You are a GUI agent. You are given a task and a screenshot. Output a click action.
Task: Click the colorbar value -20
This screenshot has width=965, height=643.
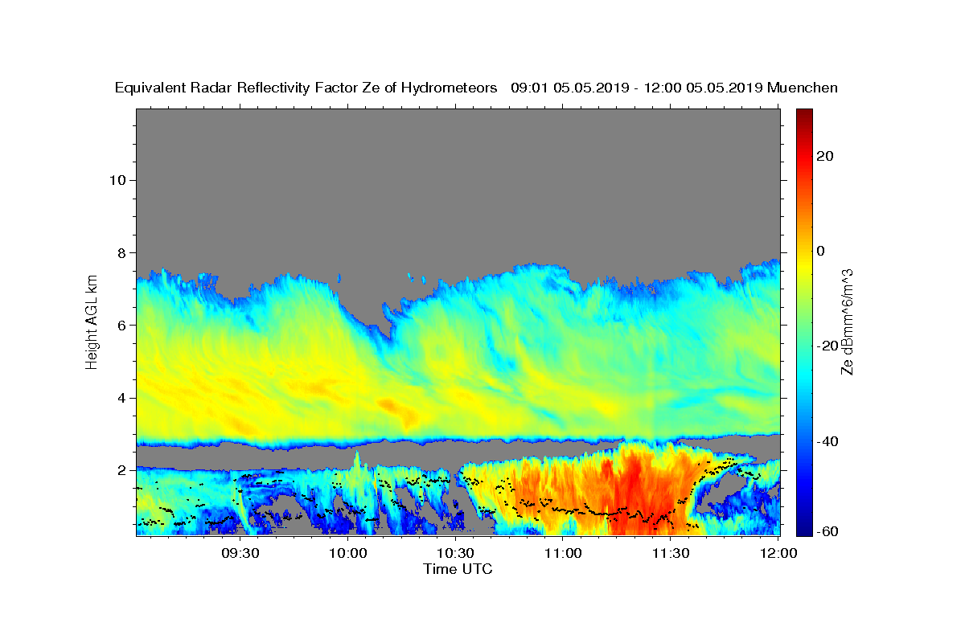(x=827, y=346)
